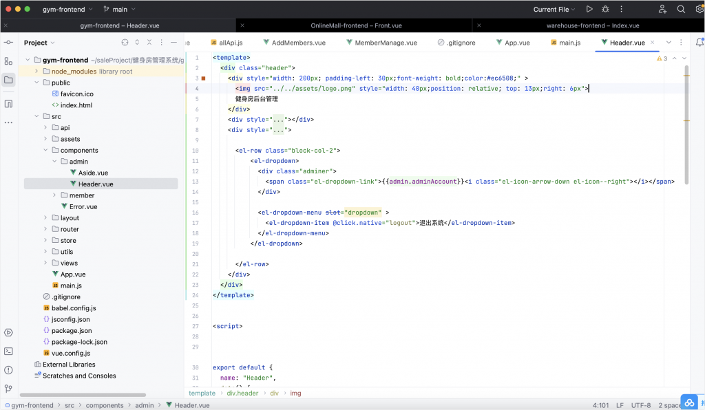Open the main branch dropdown
The width and height of the screenshot is (705, 410).
(x=120, y=10)
